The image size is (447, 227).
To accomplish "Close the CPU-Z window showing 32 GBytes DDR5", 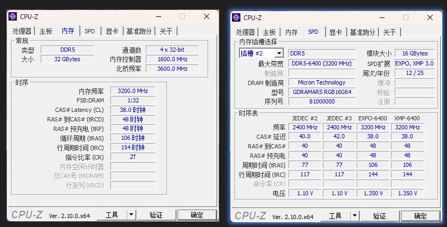I will pos(207,16).
